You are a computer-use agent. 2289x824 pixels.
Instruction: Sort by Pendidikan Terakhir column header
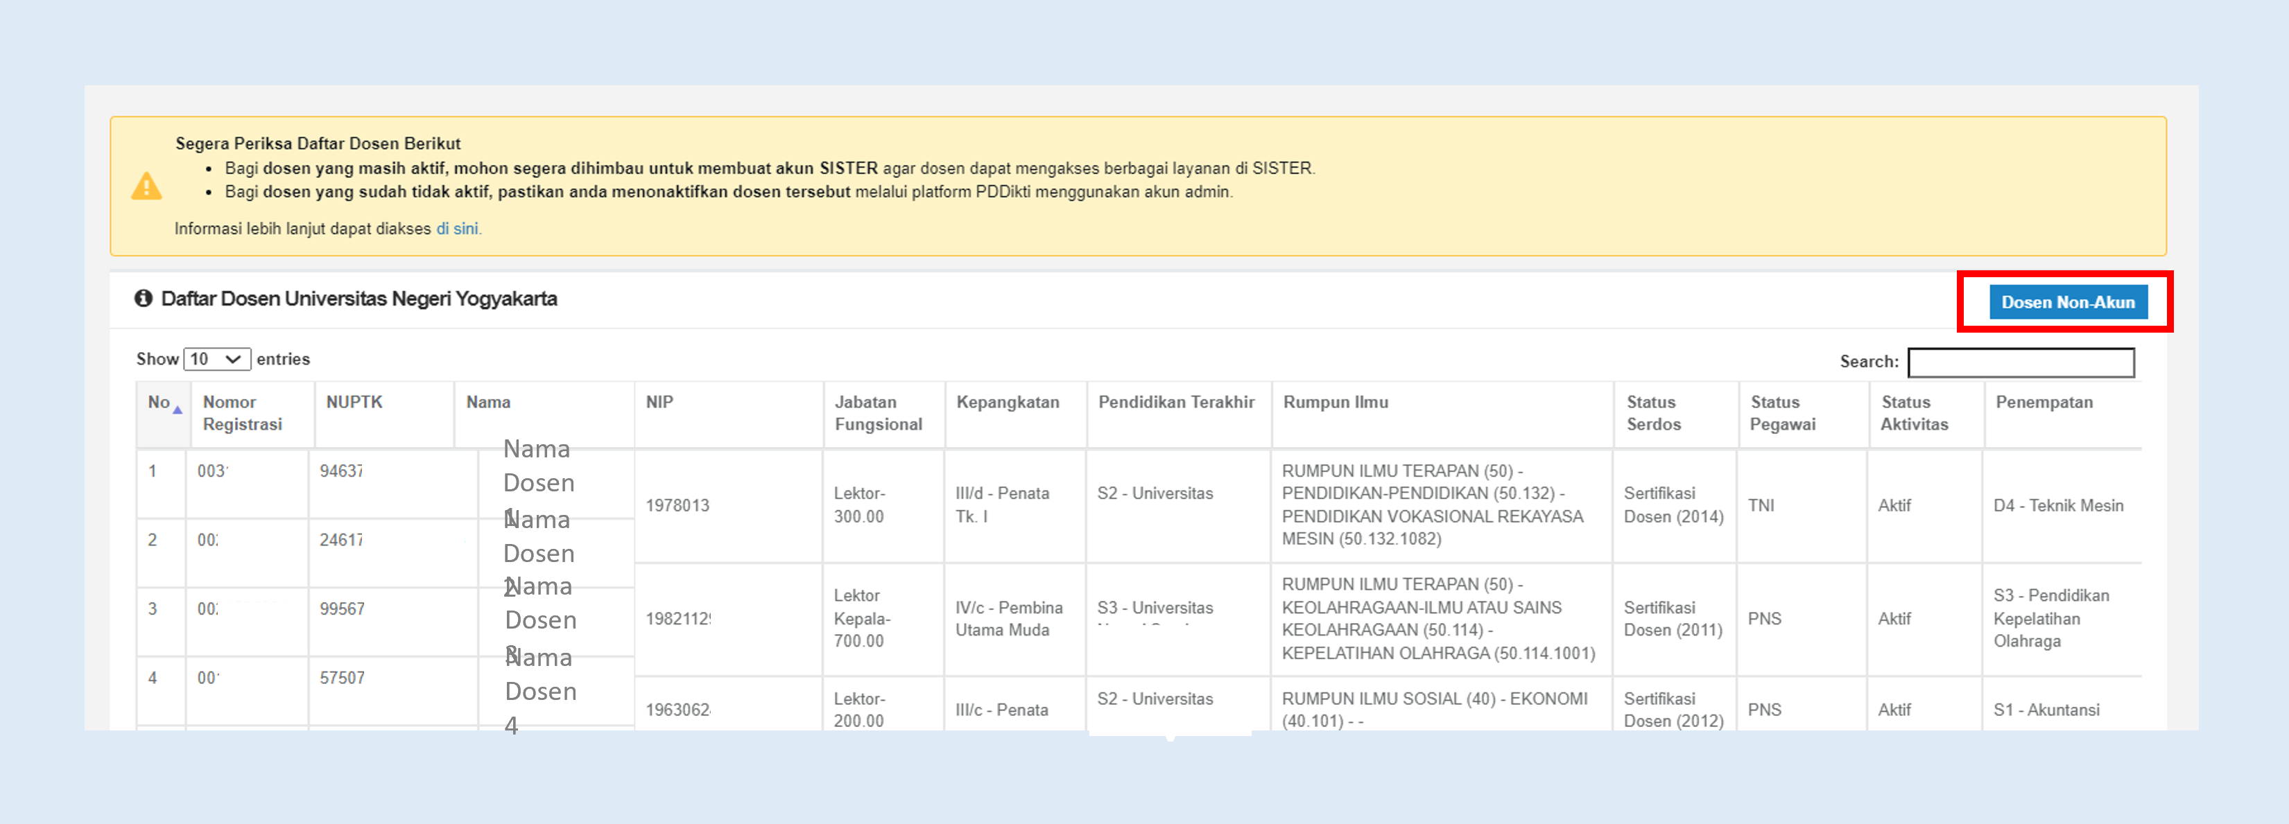pyautogui.click(x=1179, y=414)
